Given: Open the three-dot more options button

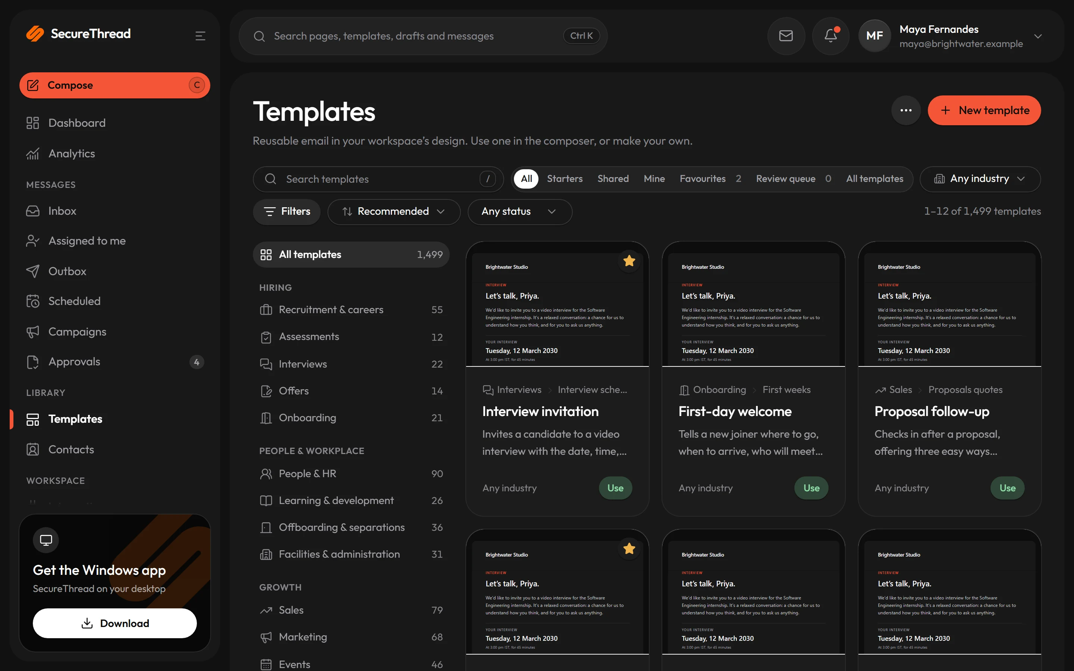Looking at the screenshot, I should [x=906, y=110].
